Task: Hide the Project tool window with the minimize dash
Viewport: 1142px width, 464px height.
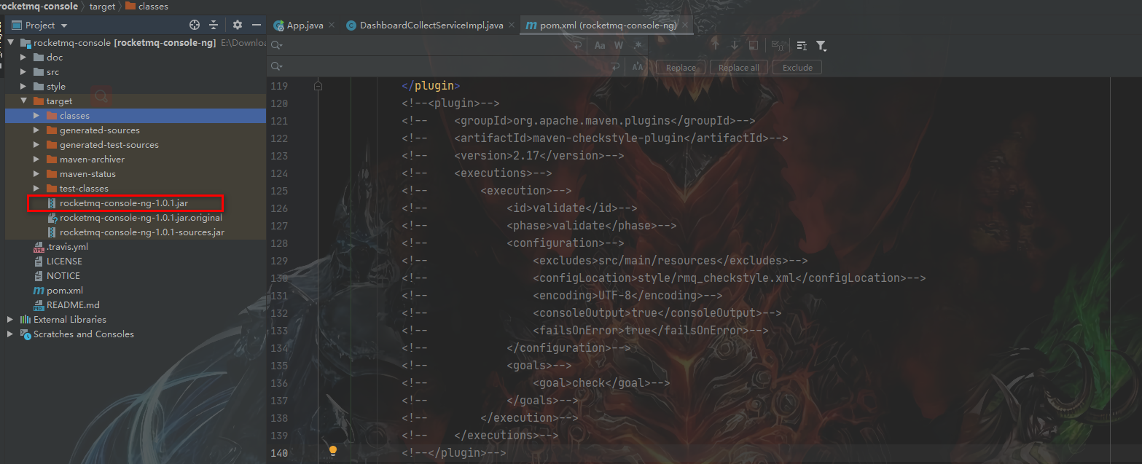Action: pos(257,25)
